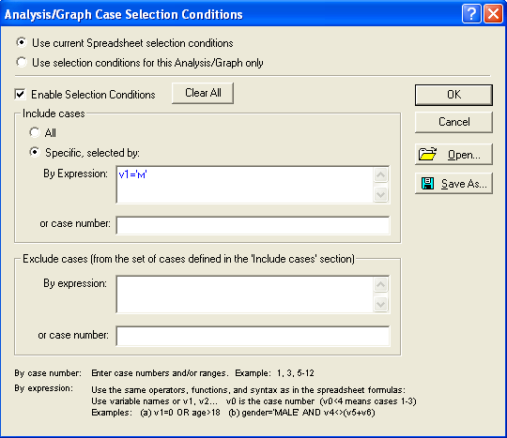The image size is (507, 438).
Task: Click the v1='M' expression text
Action: tap(132, 174)
